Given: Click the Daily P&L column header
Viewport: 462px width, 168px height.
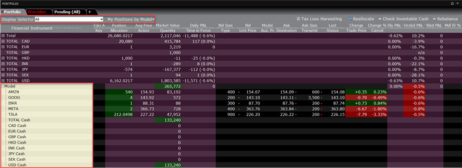Looking at the screenshot, I should pos(198,25).
